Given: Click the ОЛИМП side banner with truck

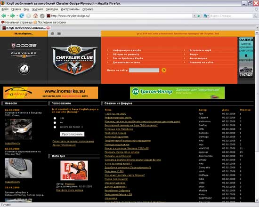Looking at the screenshot, I should click(246, 57).
